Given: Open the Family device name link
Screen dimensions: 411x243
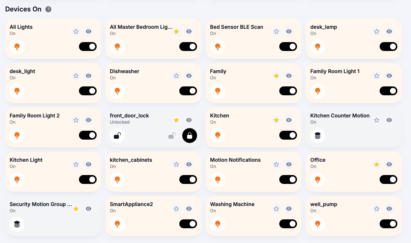Looking at the screenshot, I should click(218, 71).
